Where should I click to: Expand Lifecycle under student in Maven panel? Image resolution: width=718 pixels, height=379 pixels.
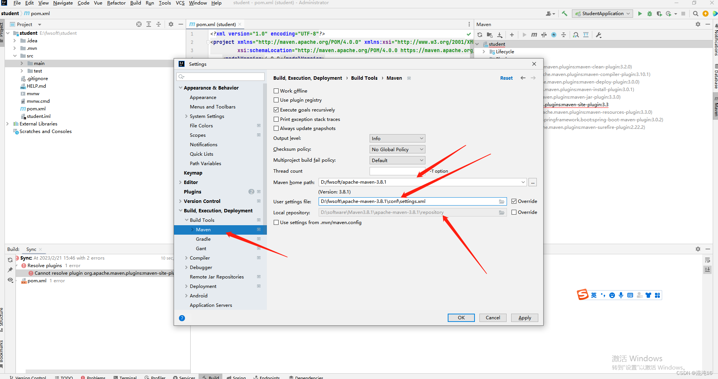coord(484,51)
